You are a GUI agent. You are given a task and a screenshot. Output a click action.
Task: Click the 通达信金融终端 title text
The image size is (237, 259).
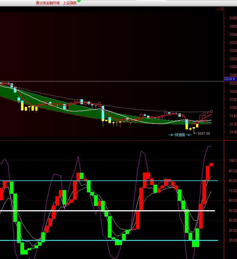pyautogui.click(x=48, y=3)
